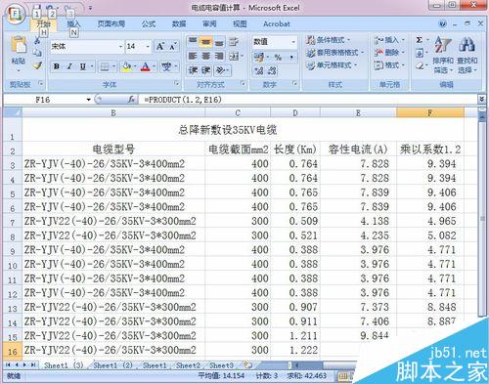
Task: Apply percent style
Action: point(278,58)
